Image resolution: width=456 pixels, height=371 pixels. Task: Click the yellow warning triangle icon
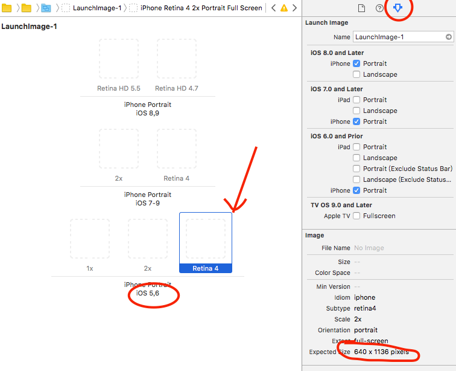[284, 8]
